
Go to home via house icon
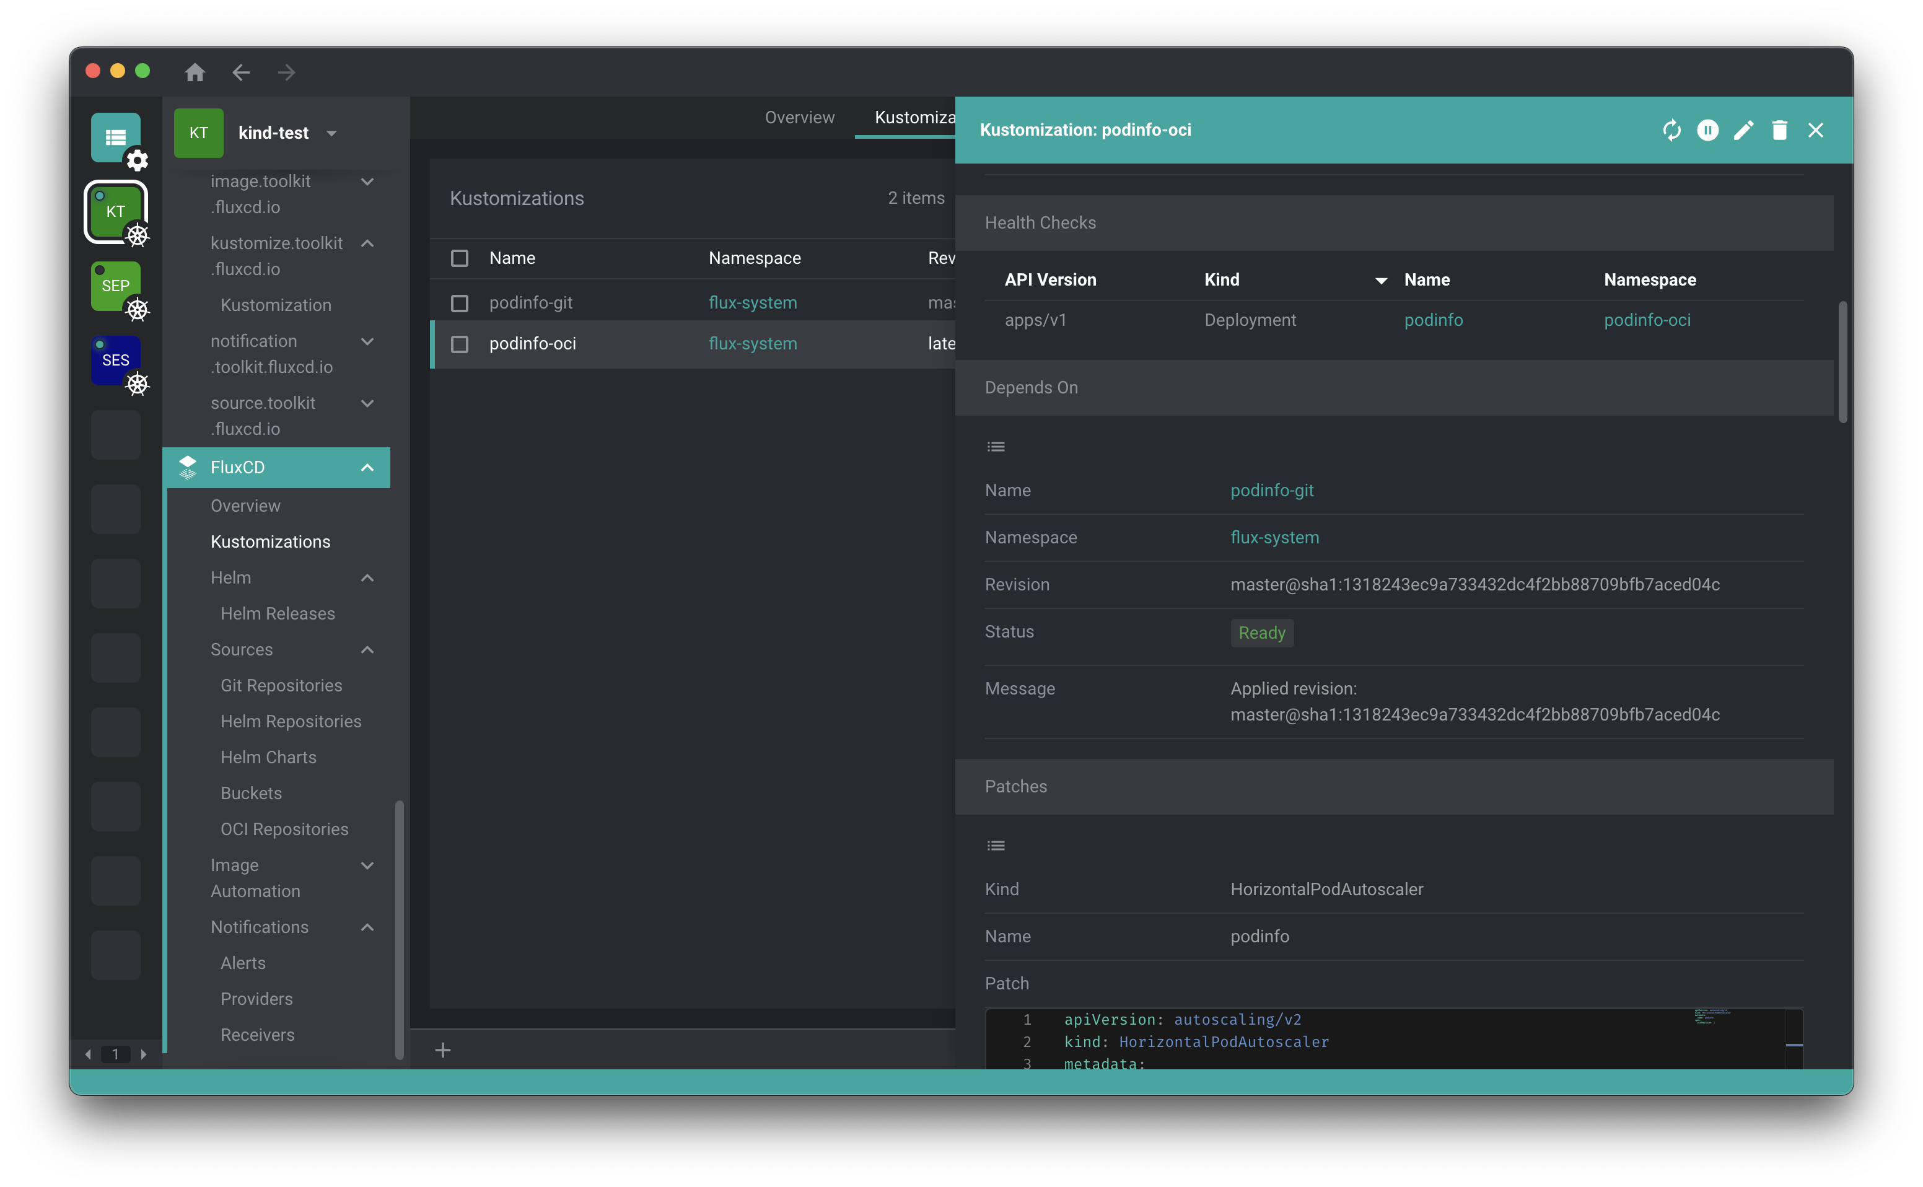point(195,73)
